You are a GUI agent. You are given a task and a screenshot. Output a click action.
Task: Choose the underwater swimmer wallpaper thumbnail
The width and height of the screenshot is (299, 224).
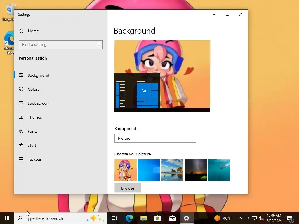tap(219, 170)
